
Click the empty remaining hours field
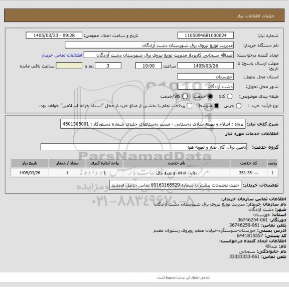pos(69,66)
